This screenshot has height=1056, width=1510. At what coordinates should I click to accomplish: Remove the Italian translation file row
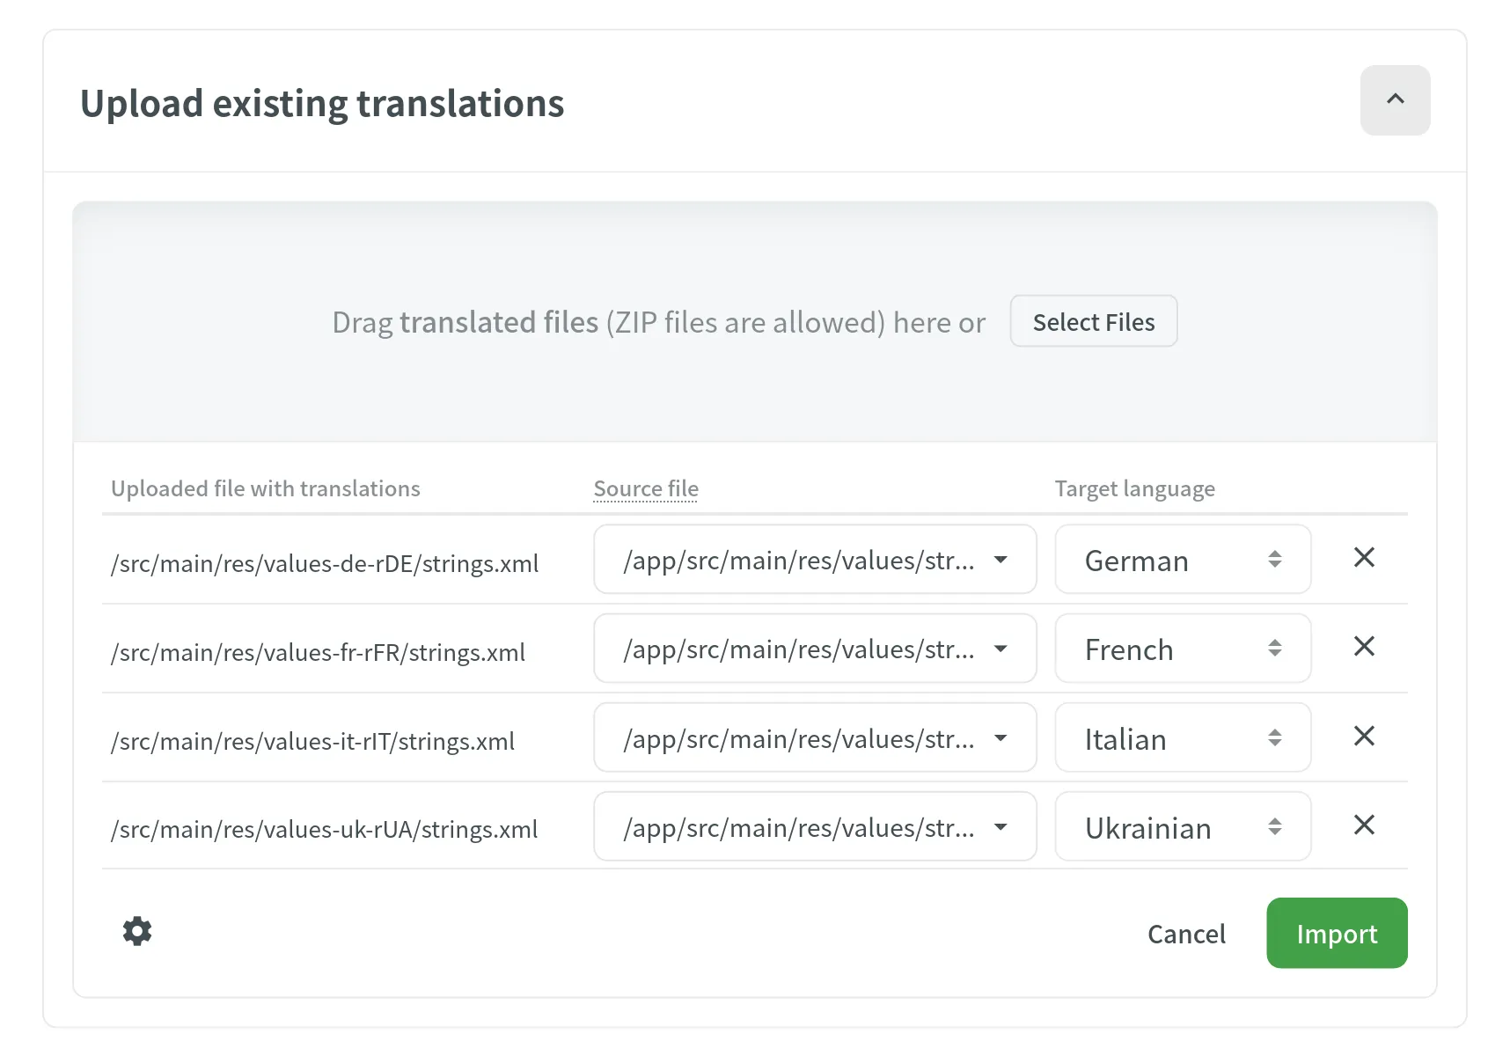pos(1364,737)
